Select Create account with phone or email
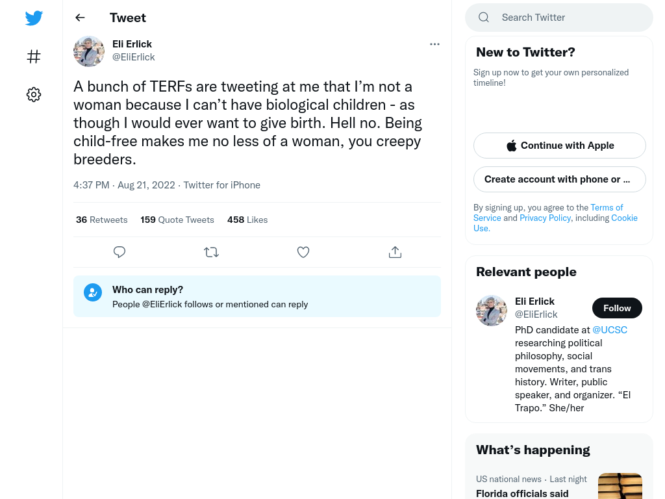This screenshot has width=665, height=499. [559, 179]
